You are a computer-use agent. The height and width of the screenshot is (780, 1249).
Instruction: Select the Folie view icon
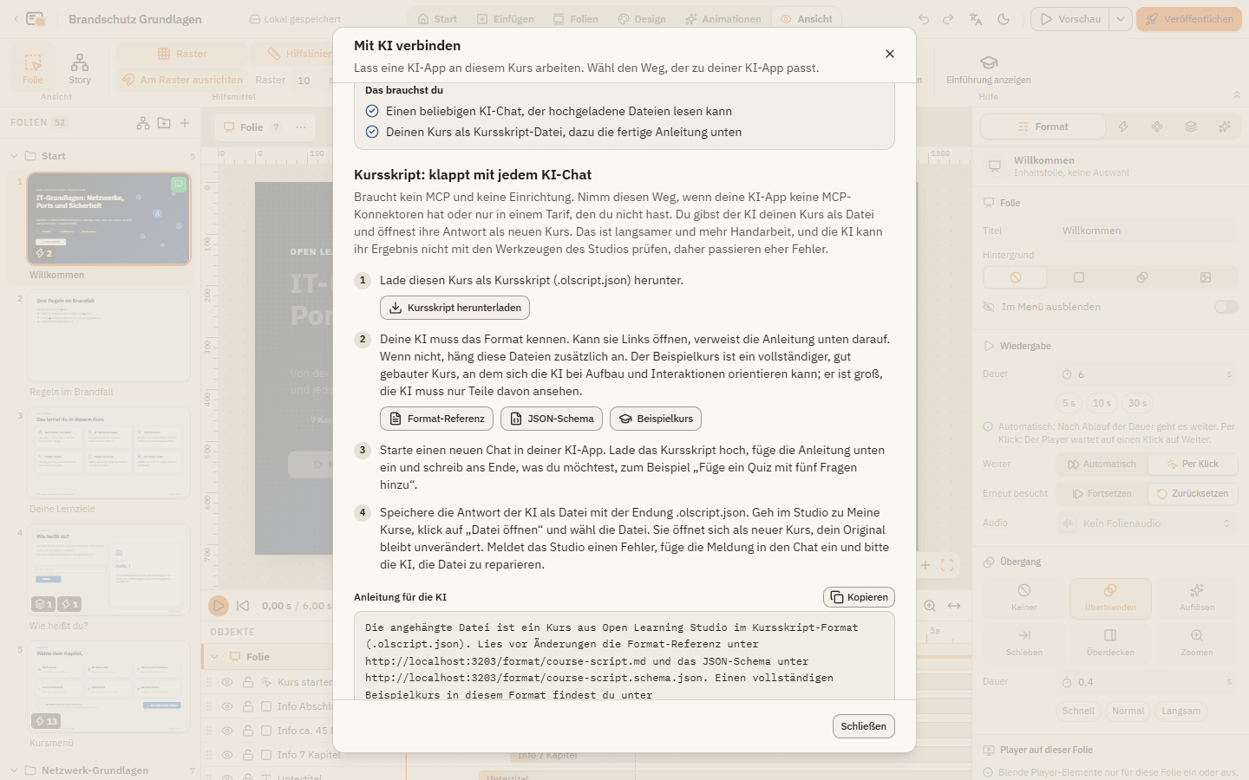(x=33, y=69)
